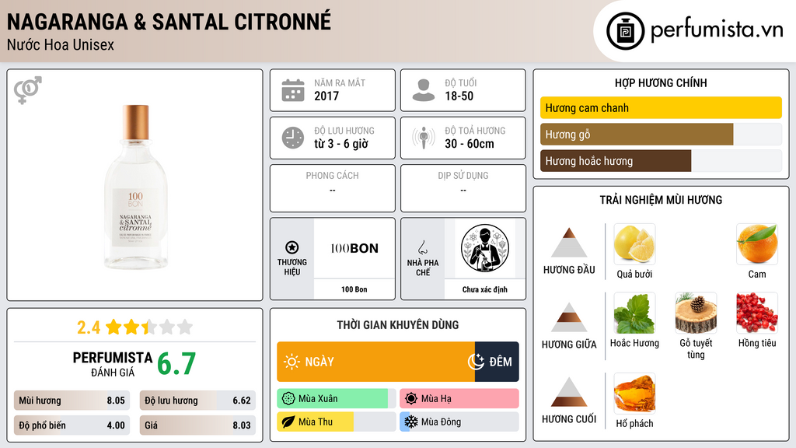Click the calendar icon beside Năm ra mắt
Image resolution: width=796 pixels, height=448 pixels.
(293, 90)
